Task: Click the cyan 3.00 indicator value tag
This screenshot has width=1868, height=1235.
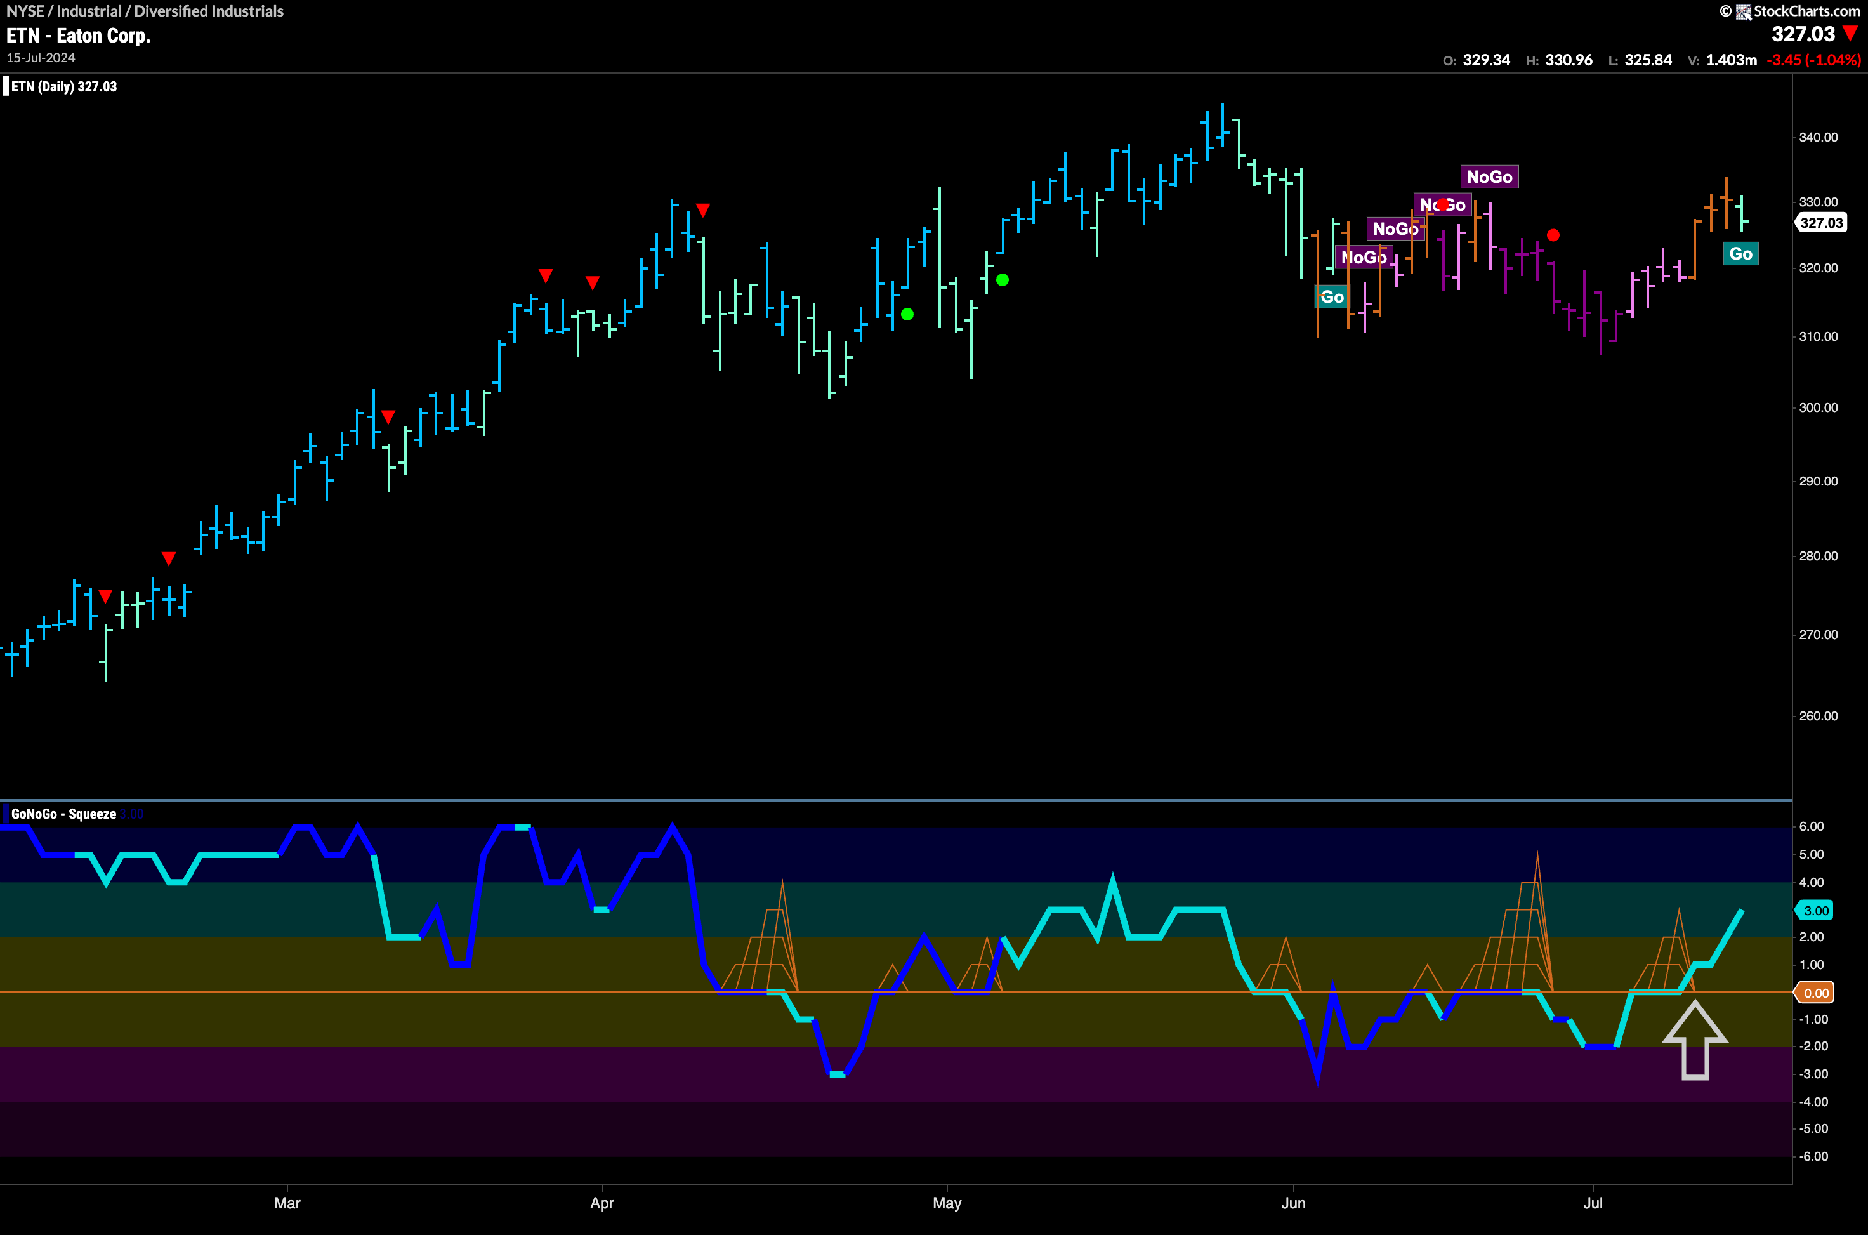Action: [x=1815, y=911]
